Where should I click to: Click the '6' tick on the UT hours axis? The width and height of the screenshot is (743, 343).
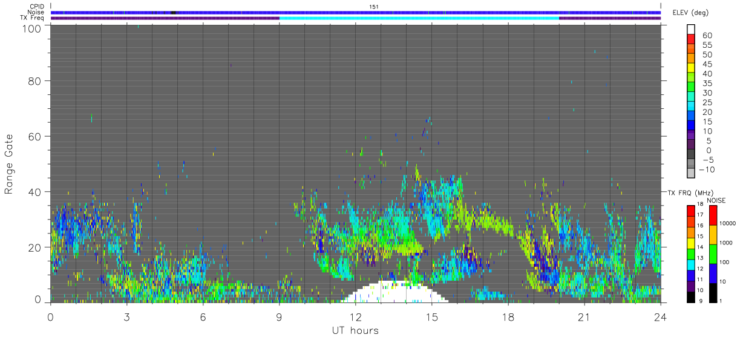pos(203,317)
